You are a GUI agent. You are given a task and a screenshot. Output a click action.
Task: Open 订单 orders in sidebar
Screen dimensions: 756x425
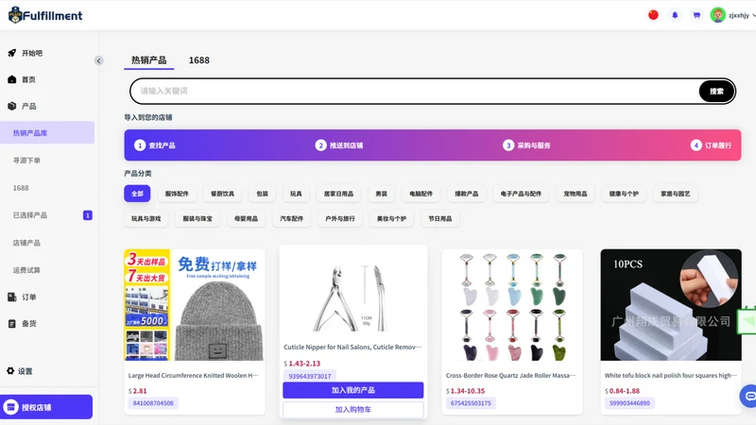[22, 297]
